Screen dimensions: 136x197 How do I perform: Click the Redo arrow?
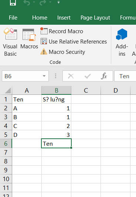tap(42, 2)
